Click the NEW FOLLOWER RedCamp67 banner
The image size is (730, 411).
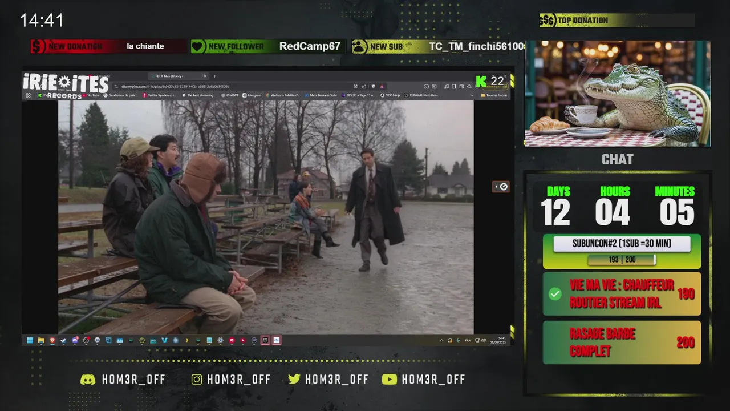click(x=268, y=47)
